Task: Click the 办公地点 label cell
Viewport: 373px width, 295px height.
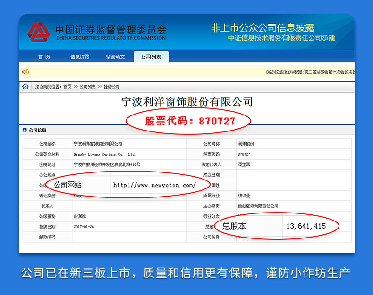Action: tap(47, 175)
